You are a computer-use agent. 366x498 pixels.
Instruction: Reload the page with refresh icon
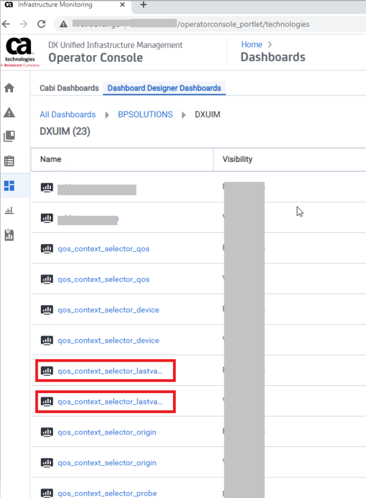pos(41,24)
